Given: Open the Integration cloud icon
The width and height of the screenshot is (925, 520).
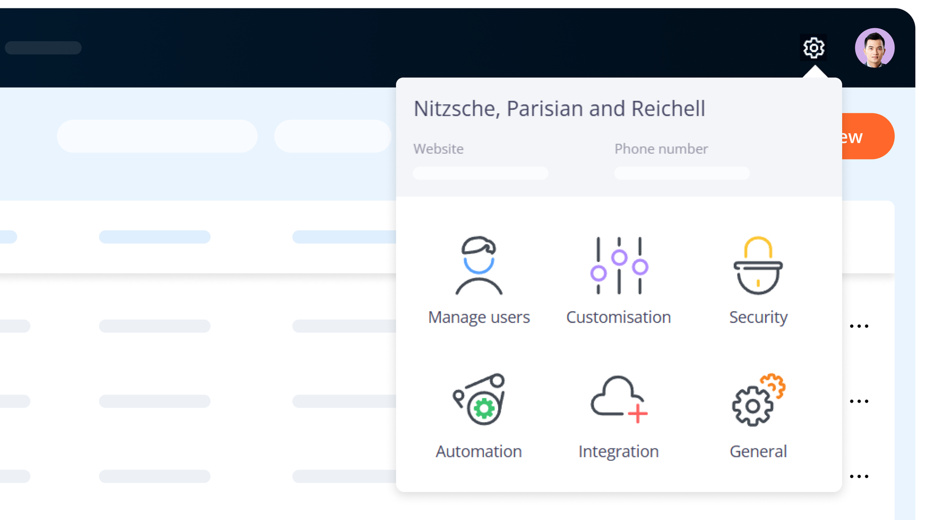Looking at the screenshot, I should [x=619, y=399].
